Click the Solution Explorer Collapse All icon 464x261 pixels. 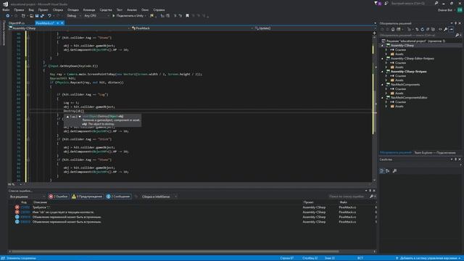(x=428, y=29)
